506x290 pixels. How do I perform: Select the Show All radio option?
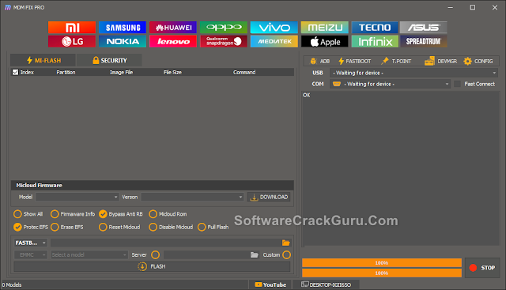point(28,214)
